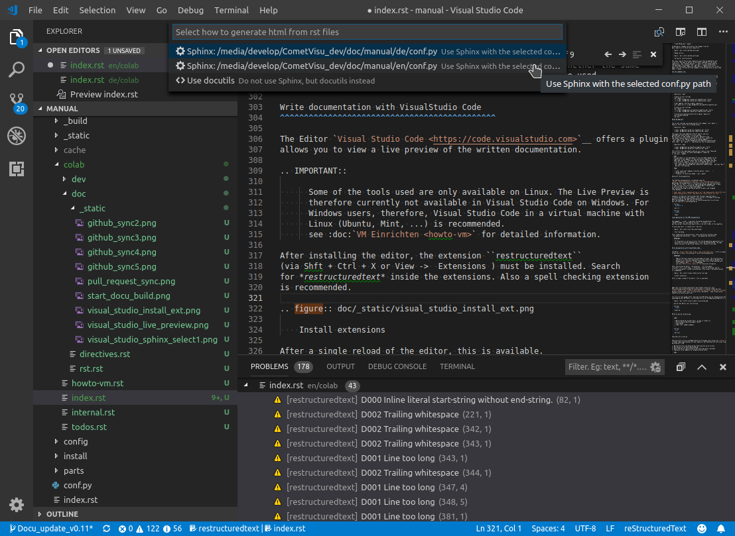Close the find widget

tap(653, 54)
